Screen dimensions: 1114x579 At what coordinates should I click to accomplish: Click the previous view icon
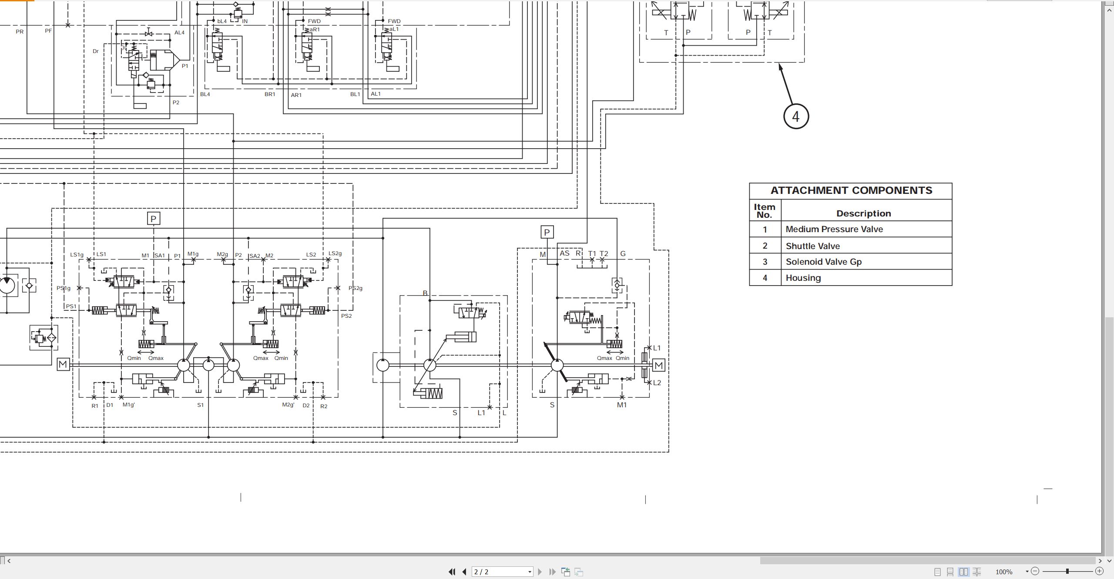click(566, 572)
